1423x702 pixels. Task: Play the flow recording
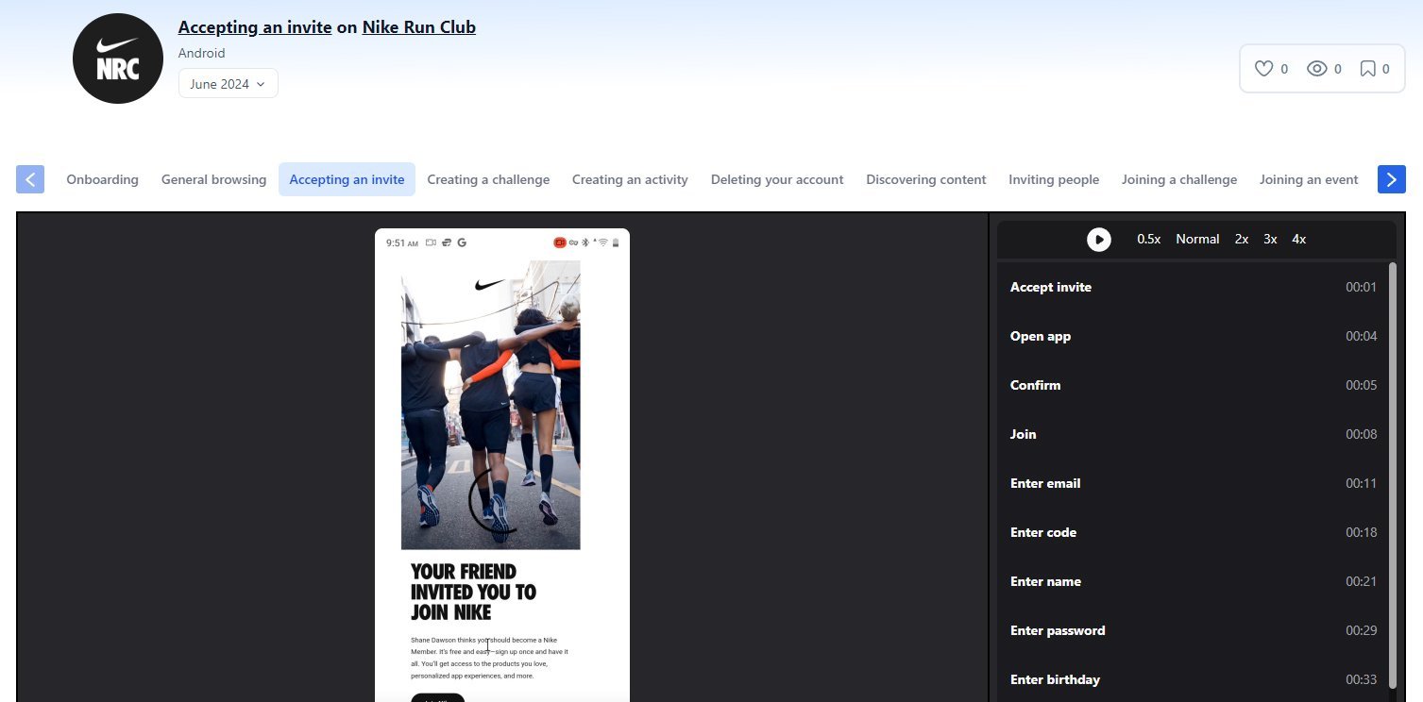pyautogui.click(x=1098, y=240)
